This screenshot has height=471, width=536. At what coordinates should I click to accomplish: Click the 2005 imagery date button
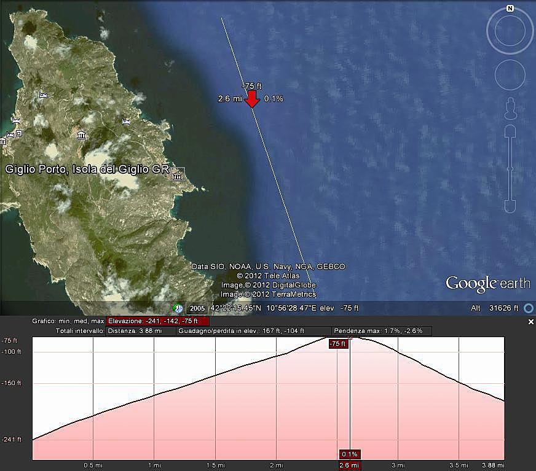pos(197,308)
